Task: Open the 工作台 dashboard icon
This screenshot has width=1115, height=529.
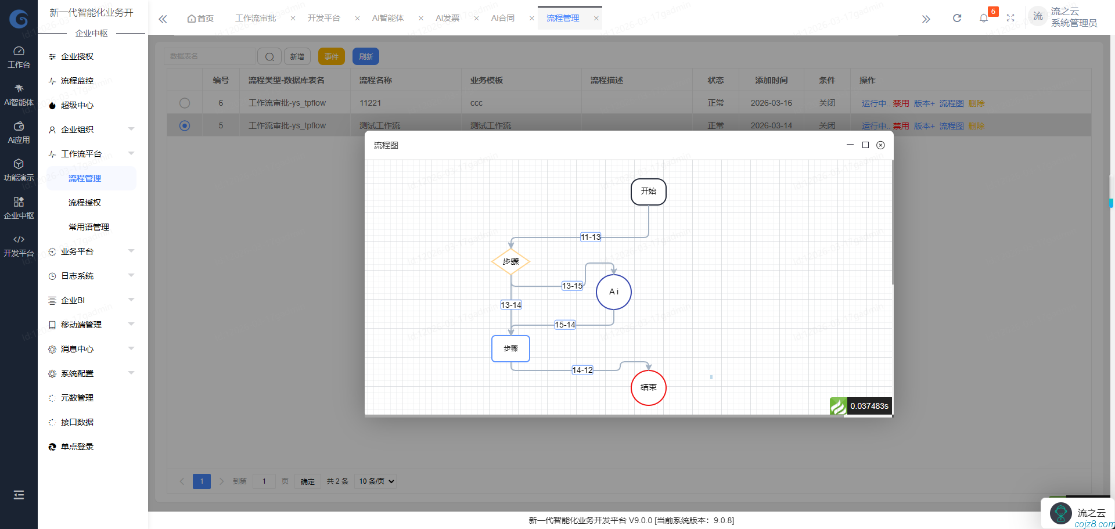Action: tap(19, 57)
